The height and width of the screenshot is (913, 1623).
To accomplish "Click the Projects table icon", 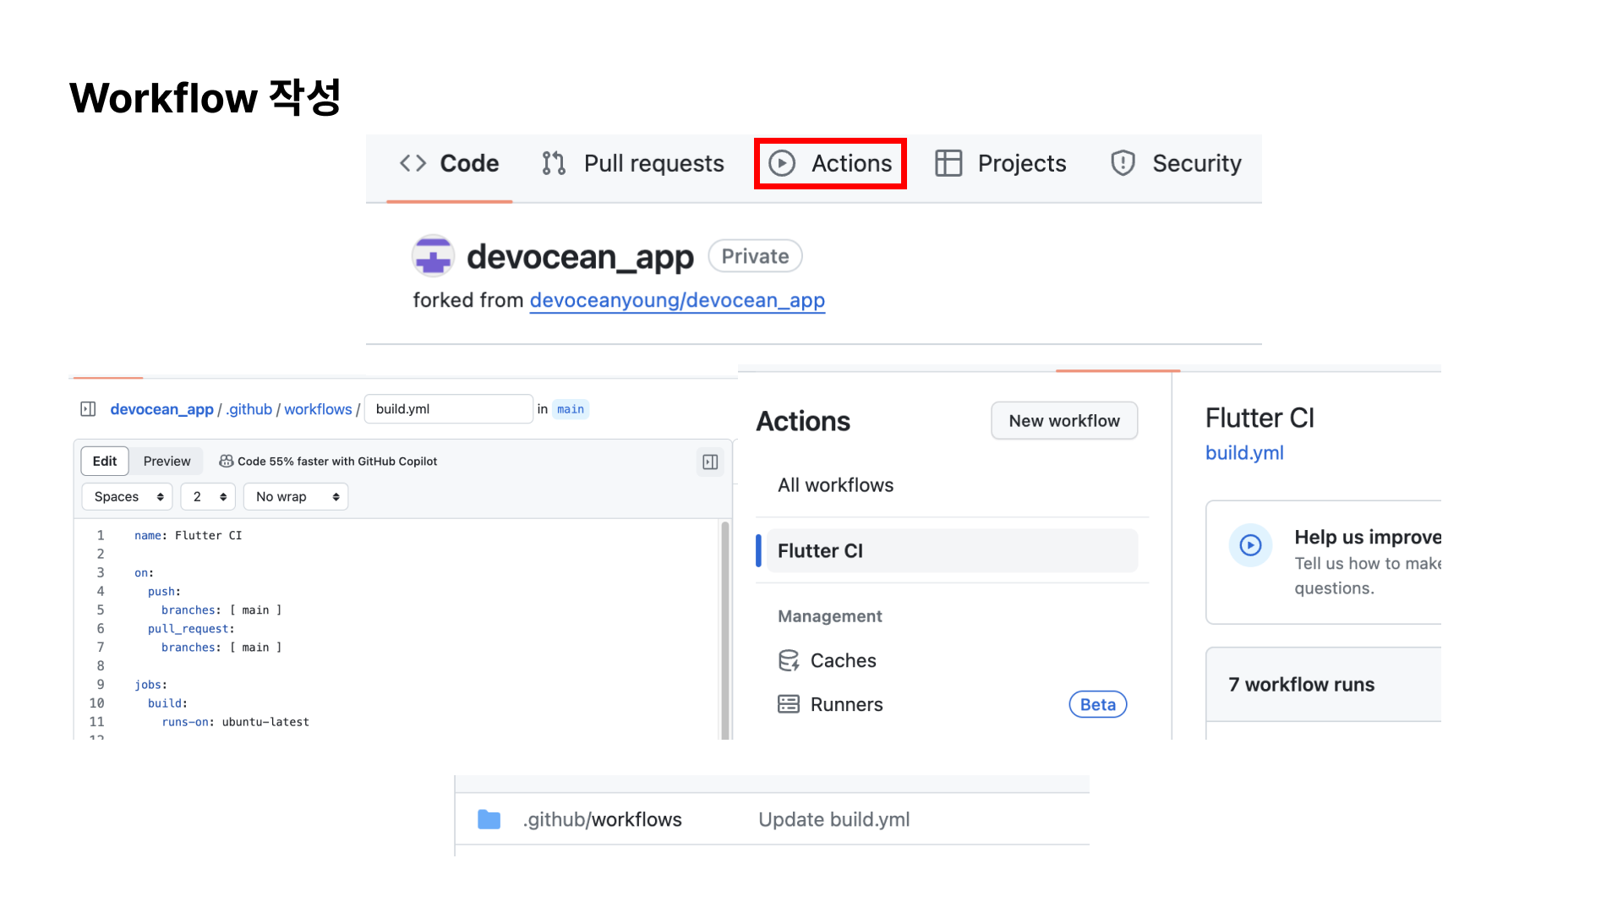I will (948, 163).
